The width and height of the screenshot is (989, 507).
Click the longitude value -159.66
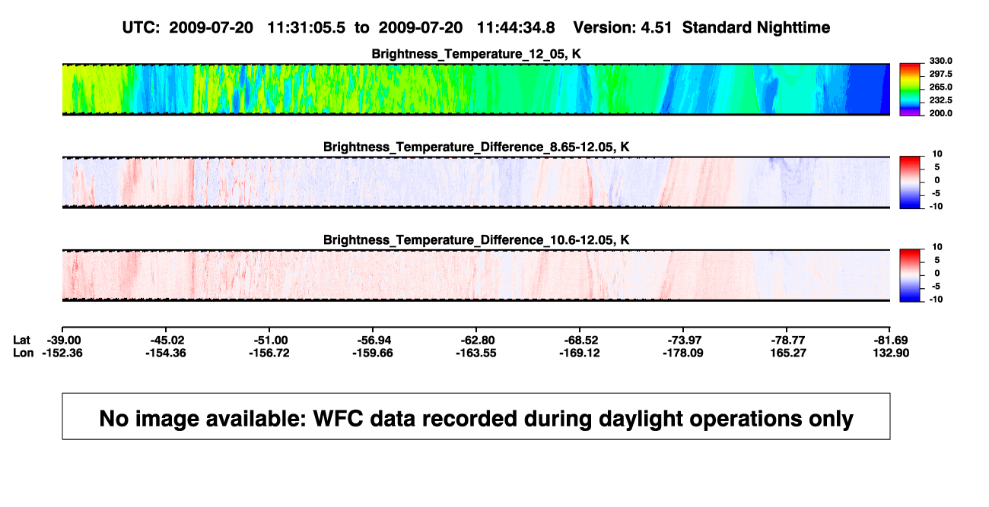coord(373,353)
